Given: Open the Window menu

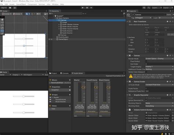Looking at the screenshot, I should click(55, 4).
